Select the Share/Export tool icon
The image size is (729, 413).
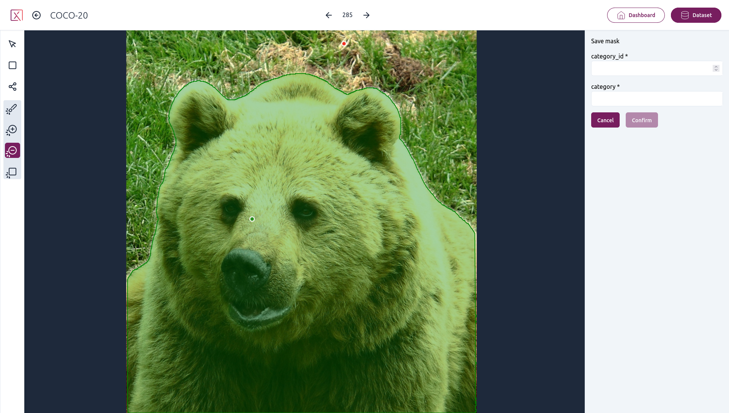[12, 86]
